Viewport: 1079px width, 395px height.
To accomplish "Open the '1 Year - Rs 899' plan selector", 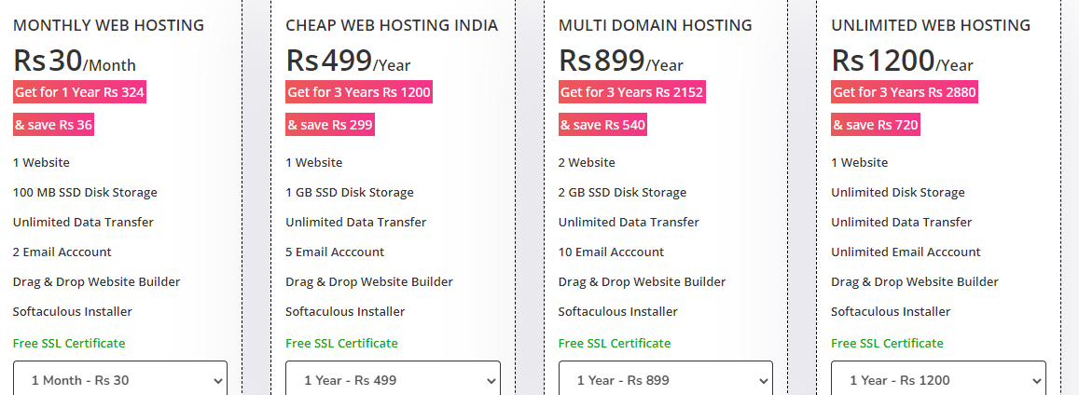I will (665, 380).
